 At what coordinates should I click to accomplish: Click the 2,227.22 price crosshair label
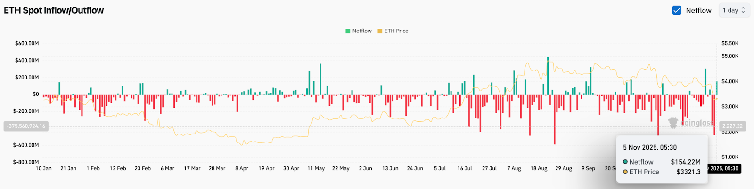732,126
